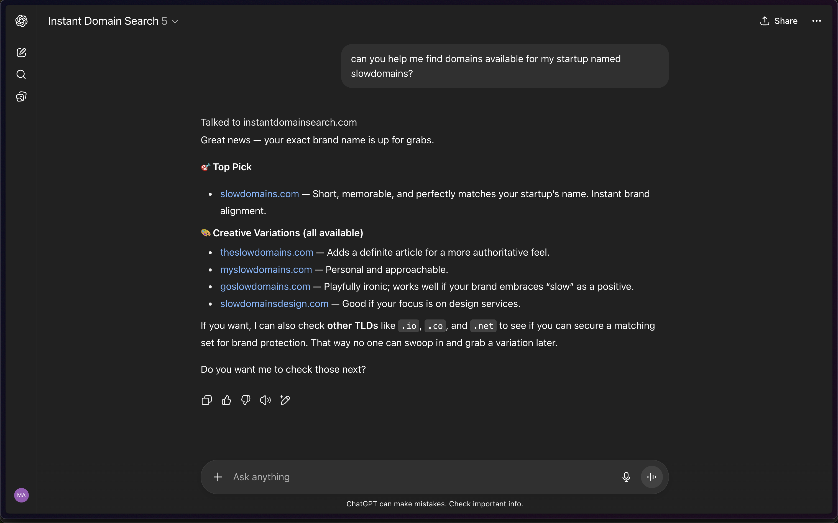Copy the response with copy icon

click(x=207, y=400)
